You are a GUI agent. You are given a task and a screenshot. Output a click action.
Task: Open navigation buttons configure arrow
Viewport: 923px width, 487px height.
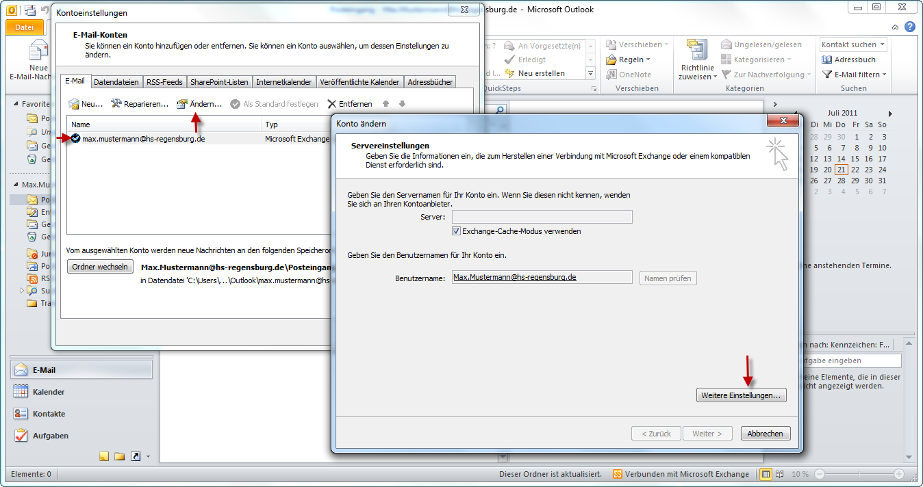148,456
